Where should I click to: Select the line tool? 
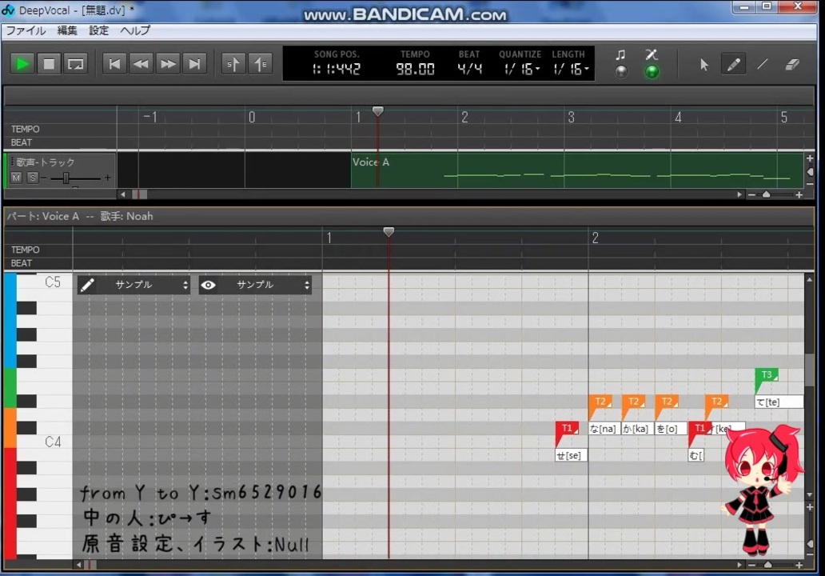pyautogui.click(x=763, y=65)
